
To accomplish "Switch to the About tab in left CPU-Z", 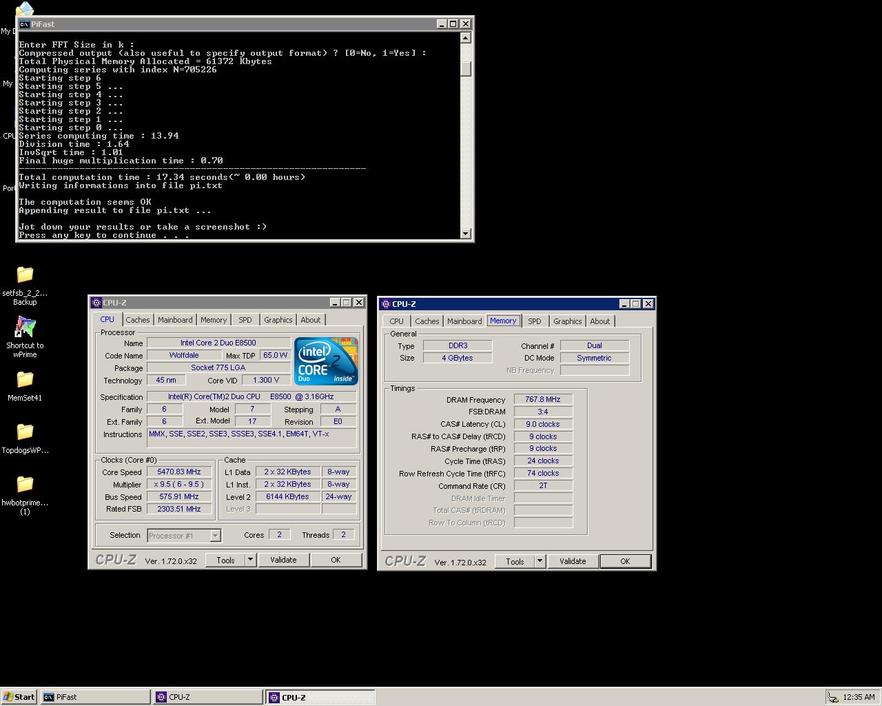I will [311, 320].
